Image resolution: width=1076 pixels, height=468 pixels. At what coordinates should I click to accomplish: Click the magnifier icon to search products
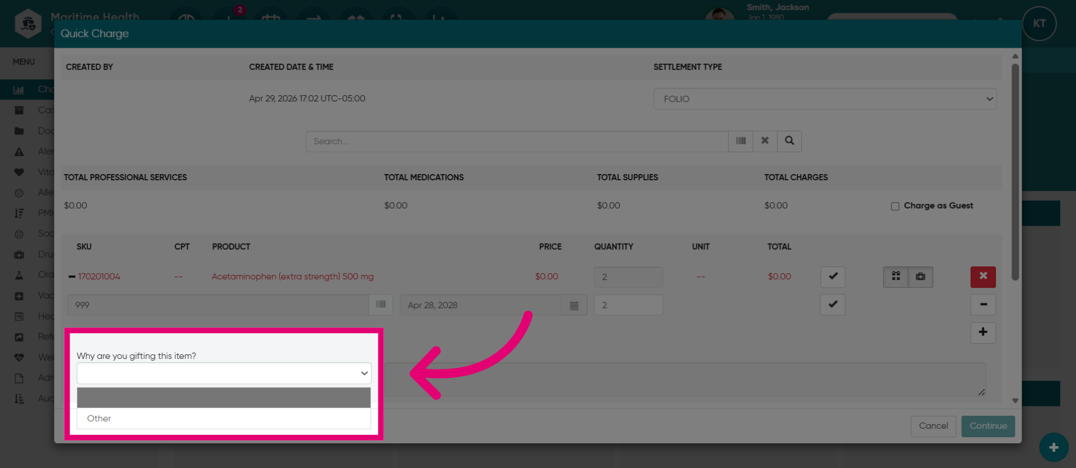(x=790, y=141)
